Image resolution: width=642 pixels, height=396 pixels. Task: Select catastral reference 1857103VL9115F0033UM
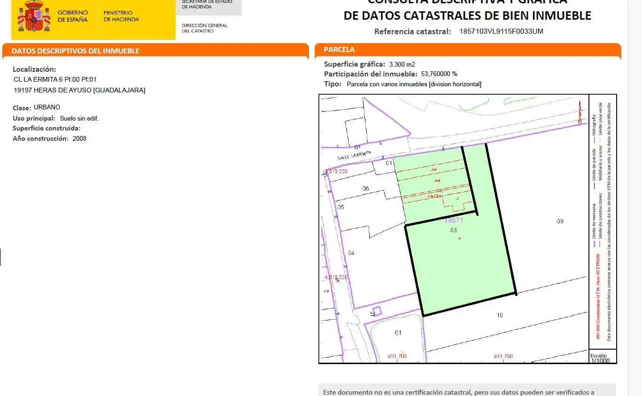501,32
